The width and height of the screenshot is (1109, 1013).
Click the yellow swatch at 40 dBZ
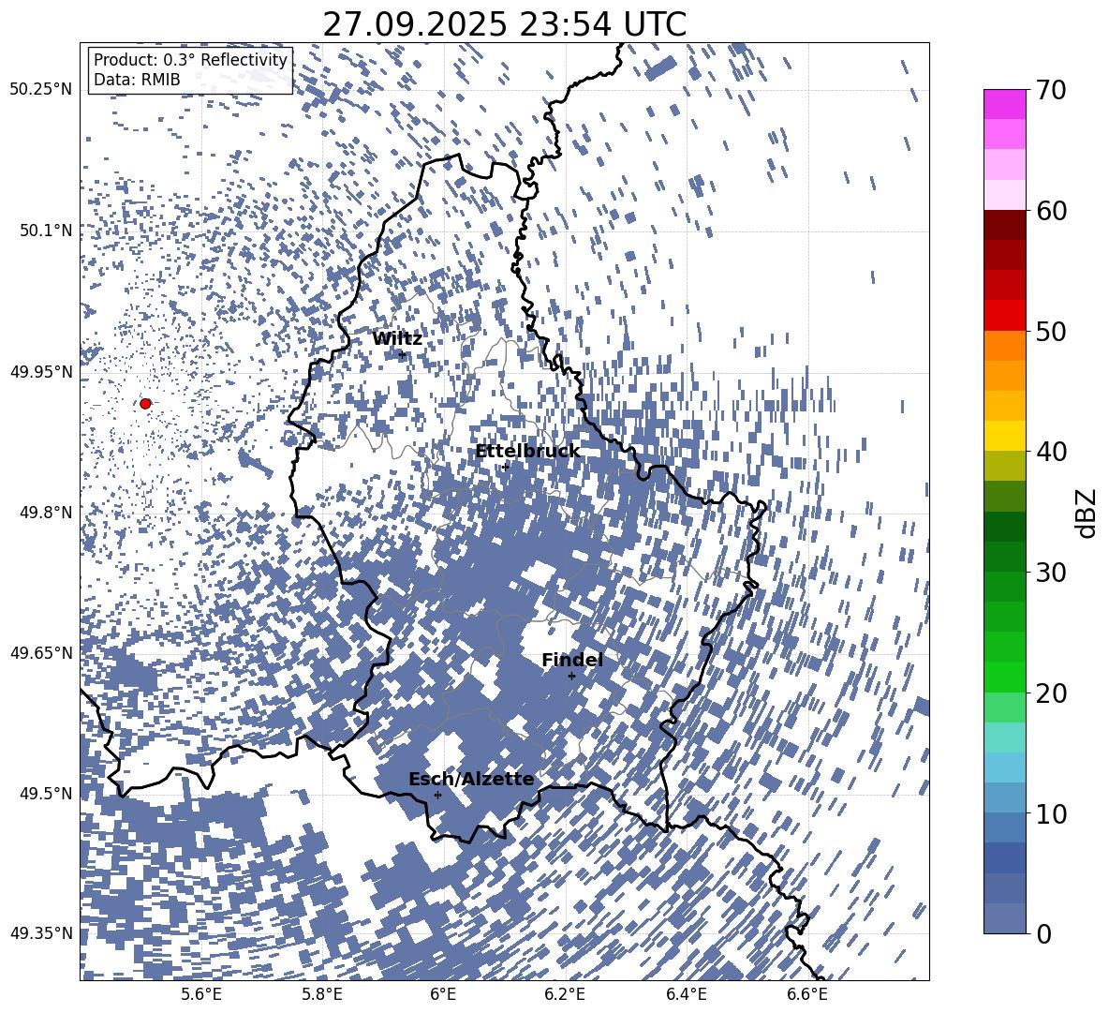(x=1004, y=436)
